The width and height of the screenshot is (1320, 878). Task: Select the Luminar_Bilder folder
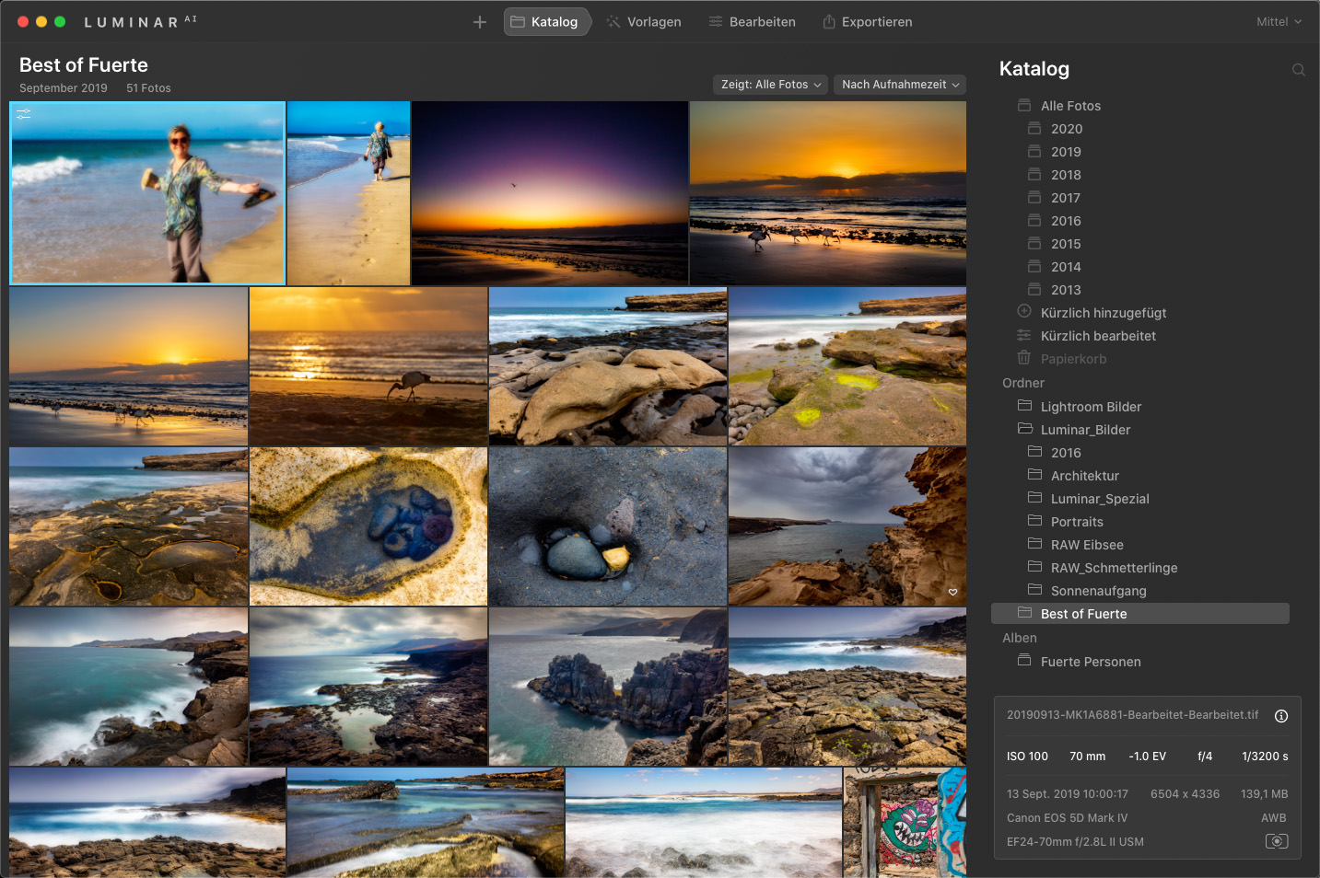pyautogui.click(x=1085, y=430)
